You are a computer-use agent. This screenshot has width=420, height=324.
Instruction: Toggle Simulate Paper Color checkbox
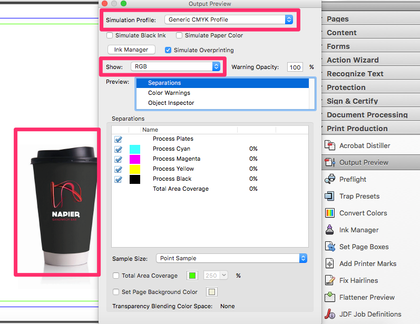pyautogui.click(x=179, y=36)
